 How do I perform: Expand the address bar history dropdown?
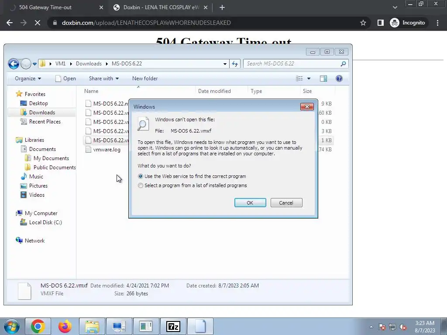coord(225,64)
